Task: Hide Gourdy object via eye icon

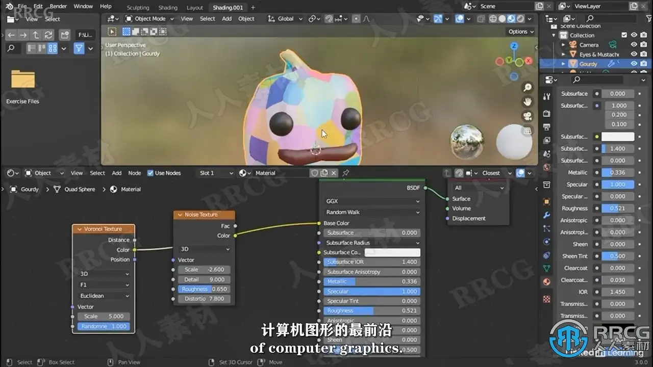Action: click(x=634, y=64)
